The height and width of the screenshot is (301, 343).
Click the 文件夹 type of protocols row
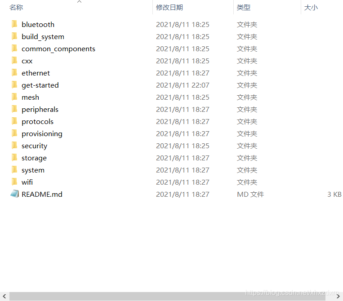tap(247, 122)
